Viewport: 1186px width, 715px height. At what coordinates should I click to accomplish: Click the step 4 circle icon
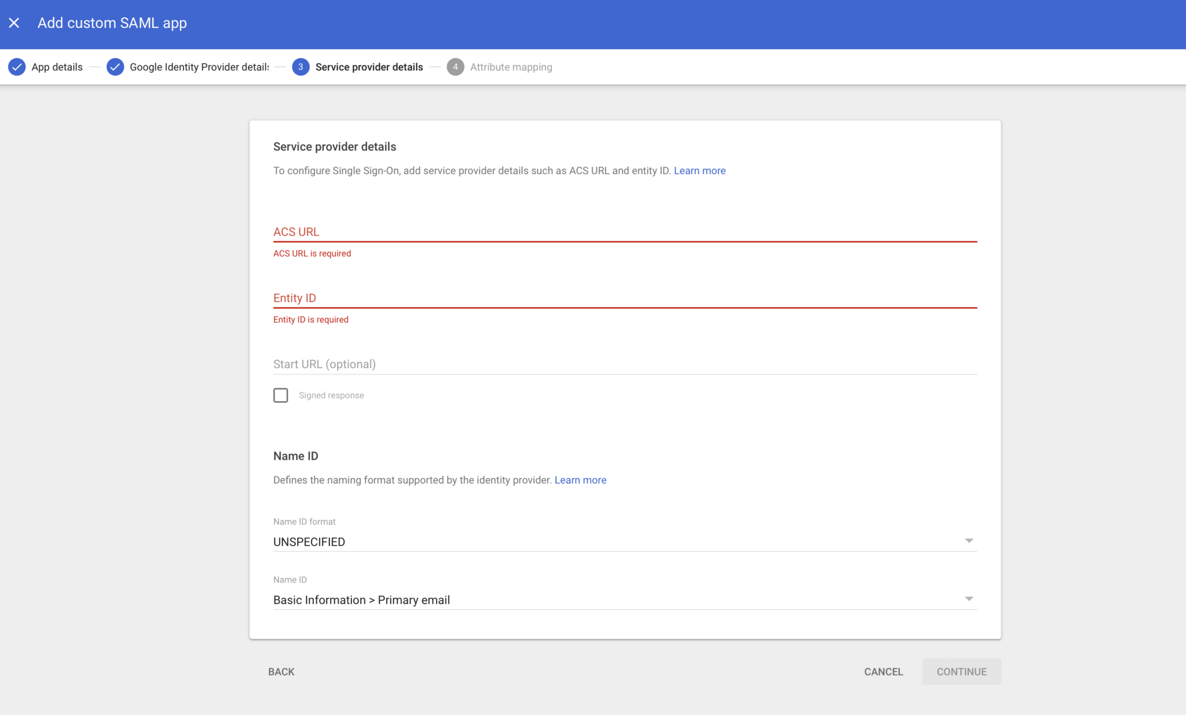click(455, 67)
